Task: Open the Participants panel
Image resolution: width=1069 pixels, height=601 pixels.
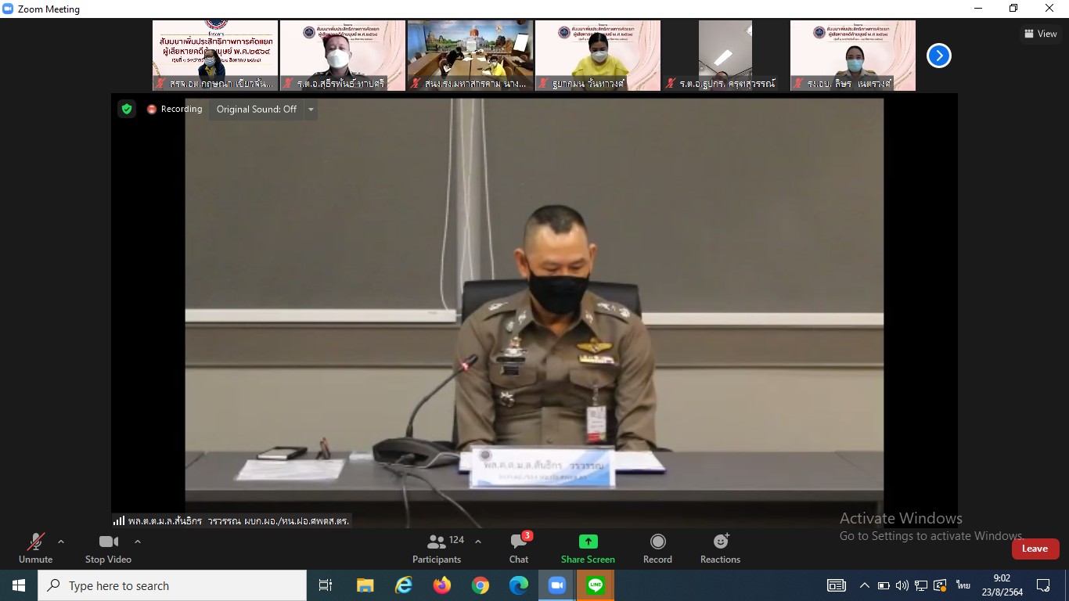Action: point(437,548)
